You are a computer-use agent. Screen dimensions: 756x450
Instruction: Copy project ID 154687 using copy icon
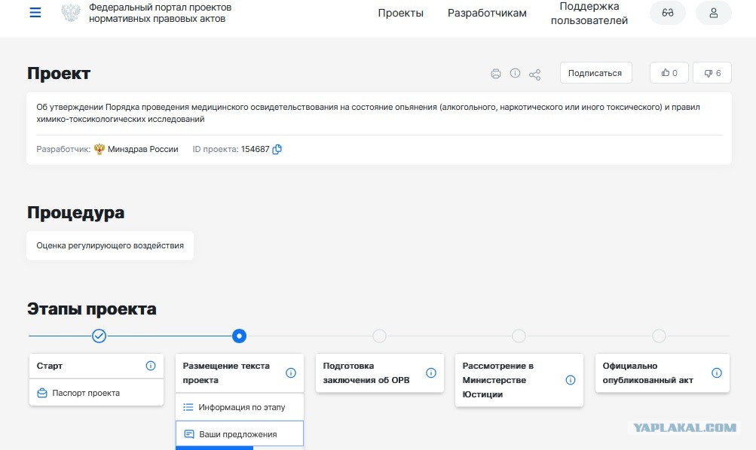coord(277,149)
